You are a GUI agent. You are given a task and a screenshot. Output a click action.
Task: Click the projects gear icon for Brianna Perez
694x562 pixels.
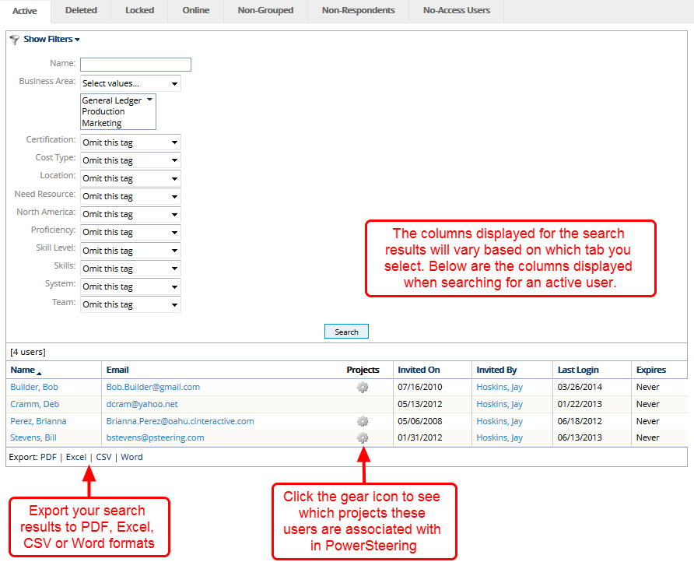[x=363, y=421]
